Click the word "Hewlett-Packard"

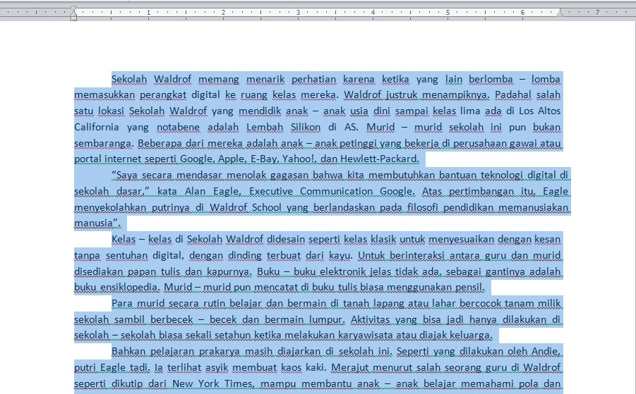click(x=379, y=159)
